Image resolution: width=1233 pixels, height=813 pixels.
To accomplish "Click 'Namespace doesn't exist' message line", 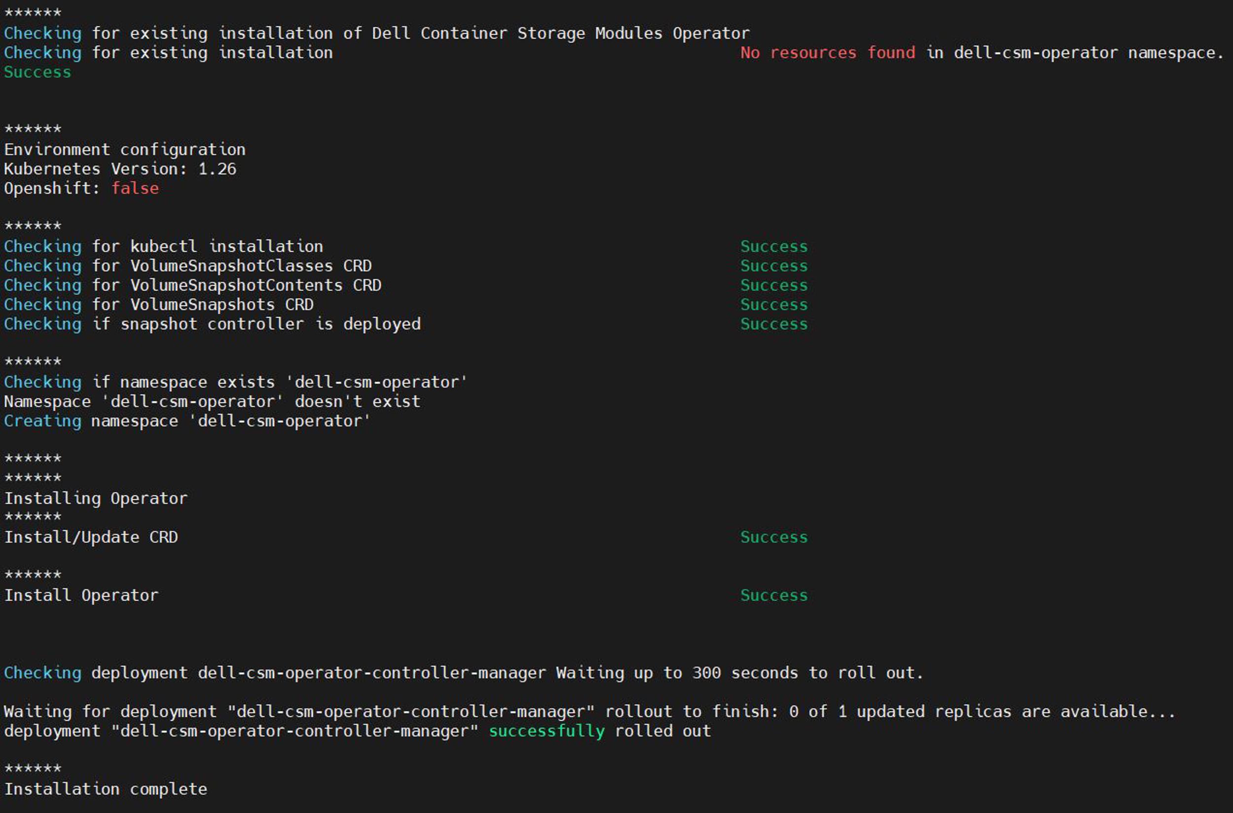I will point(212,402).
